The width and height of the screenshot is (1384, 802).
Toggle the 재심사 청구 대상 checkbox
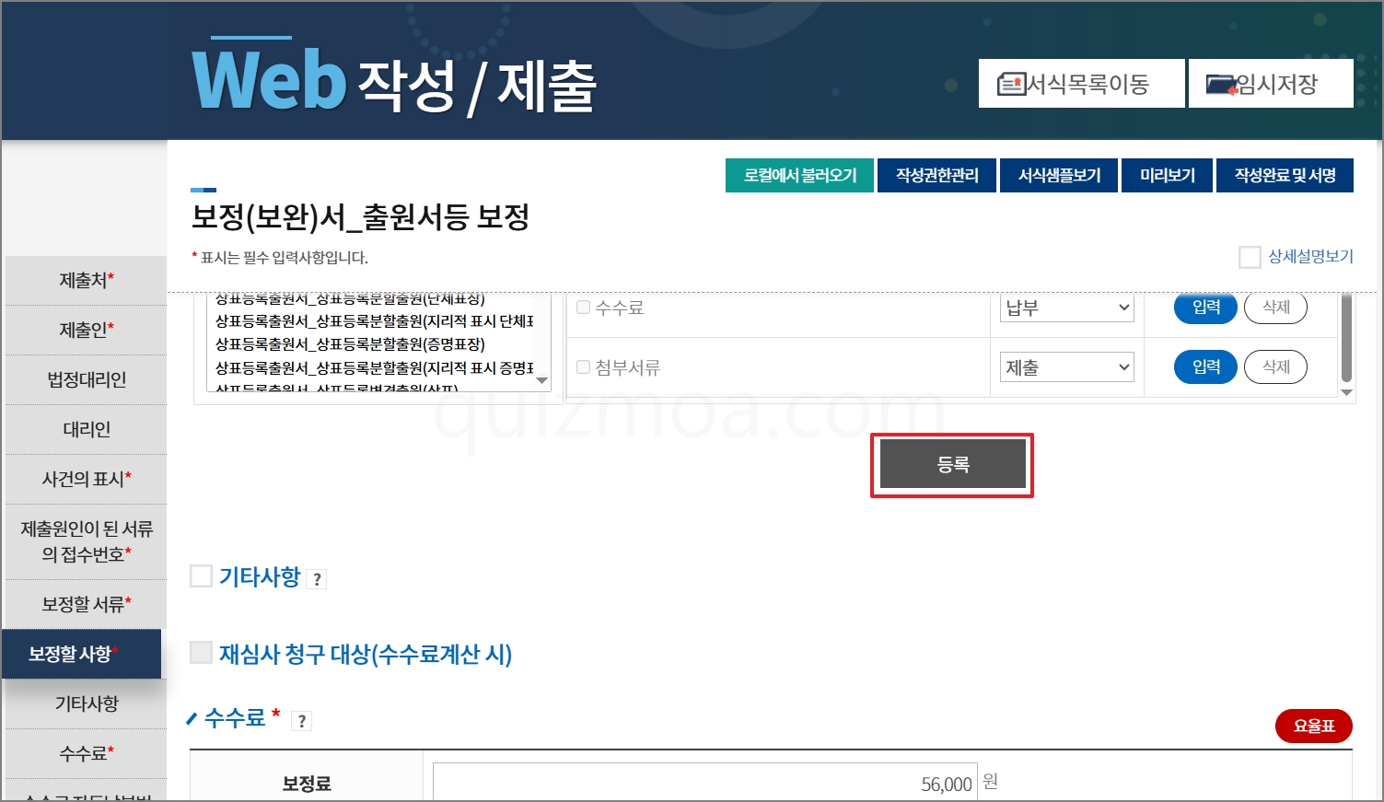tap(201, 653)
